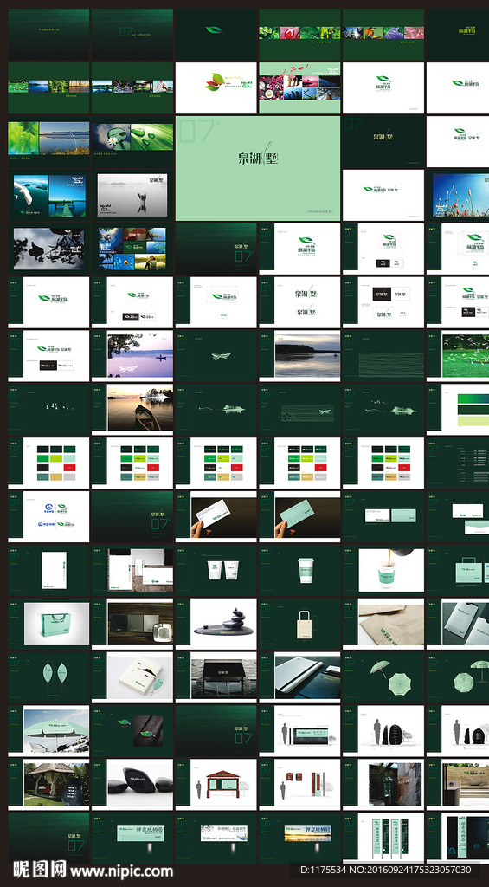Select the coffee being poured into cup slide
The image size is (489, 887).
click(383, 569)
